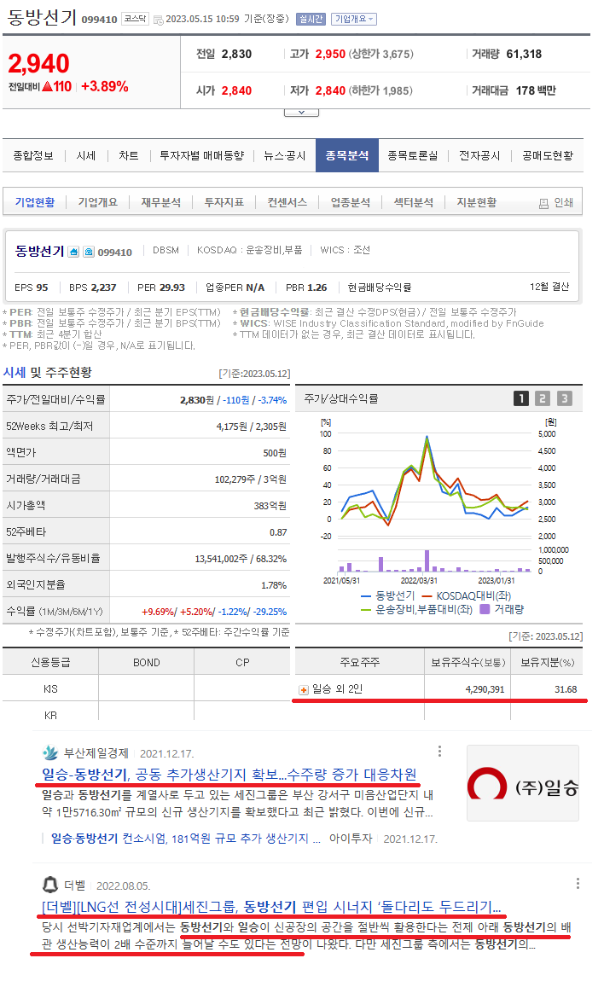Open the 기업개요 dropdown button in header
The height and width of the screenshot is (993, 604).
(x=354, y=19)
